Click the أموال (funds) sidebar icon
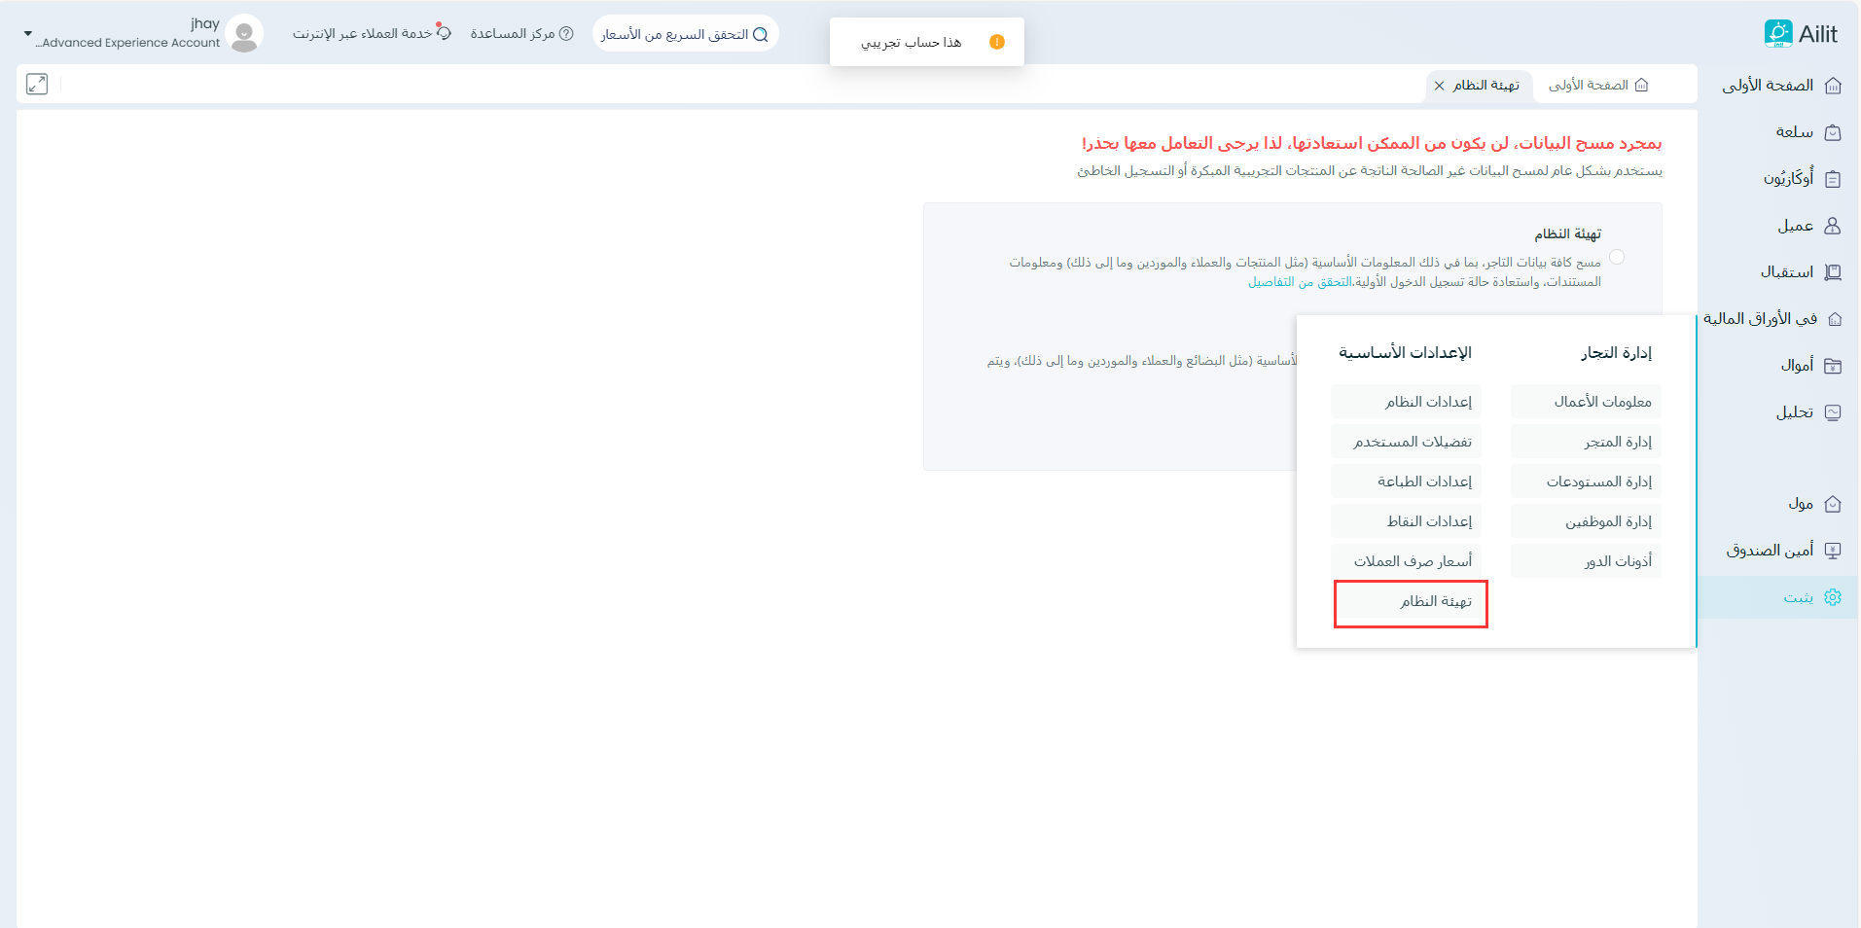Image resolution: width=1861 pixels, height=928 pixels. tap(1832, 366)
